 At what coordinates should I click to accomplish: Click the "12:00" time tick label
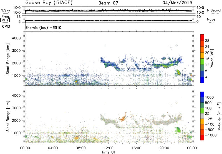pos(109,148)
